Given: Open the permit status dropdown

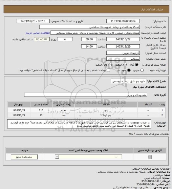Looking at the screenshot, I should pyautogui.click(x=88, y=157).
